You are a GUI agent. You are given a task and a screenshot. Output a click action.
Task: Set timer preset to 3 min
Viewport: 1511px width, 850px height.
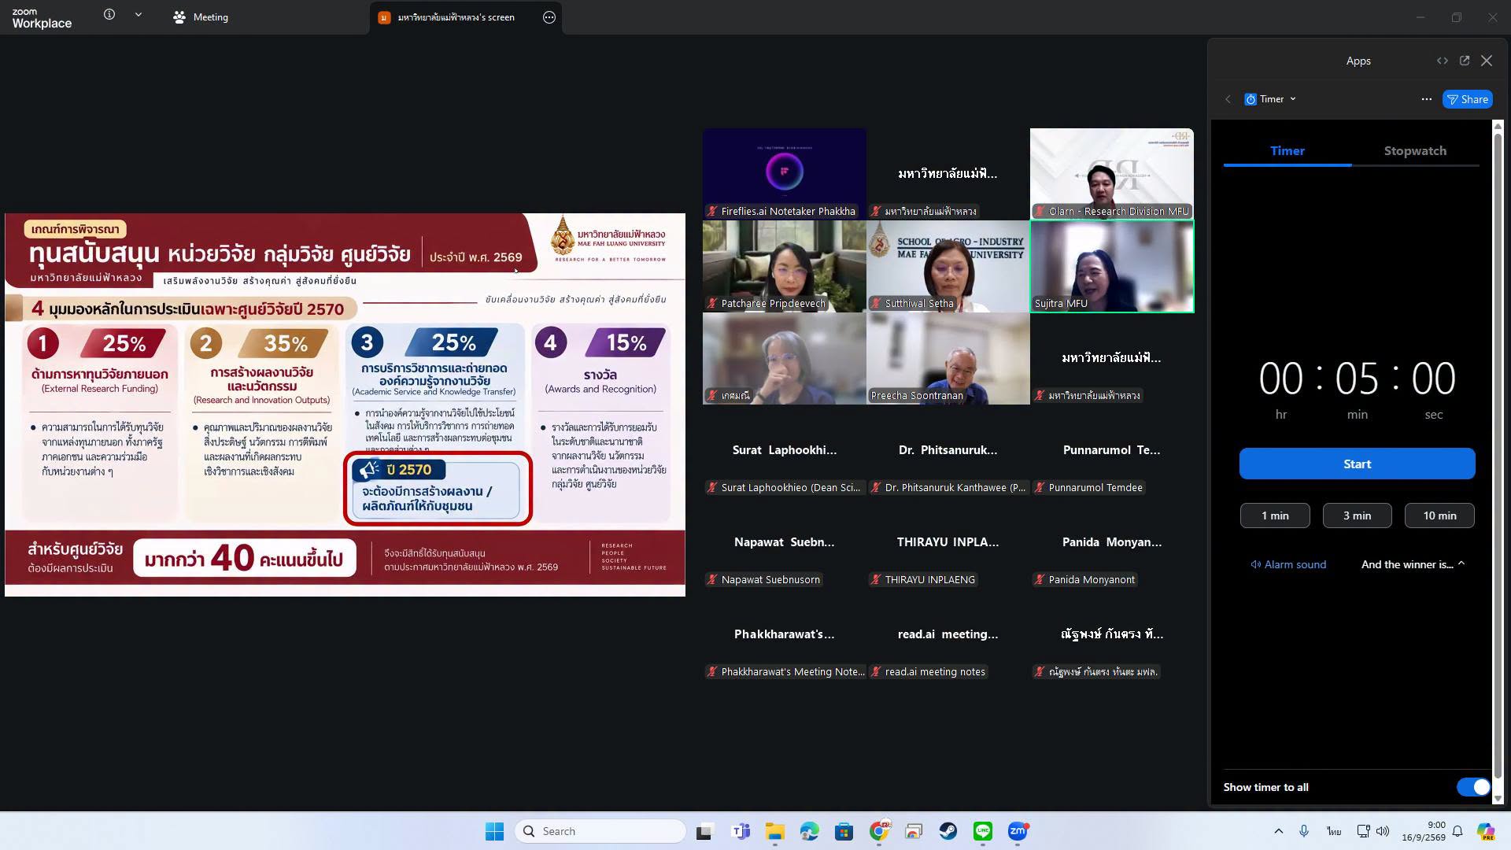pyautogui.click(x=1357, y=516)
